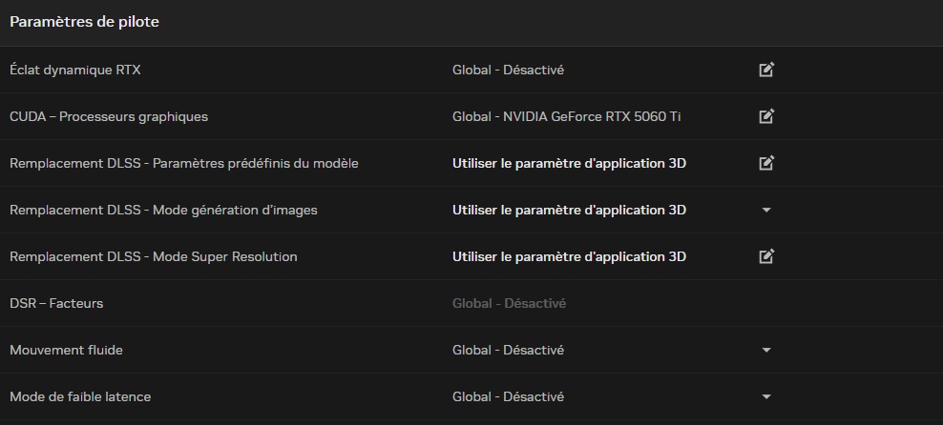Screen dimensions: 943x425
Task: Click the 'Paramètres de pilote' heading
Action: 84,22
